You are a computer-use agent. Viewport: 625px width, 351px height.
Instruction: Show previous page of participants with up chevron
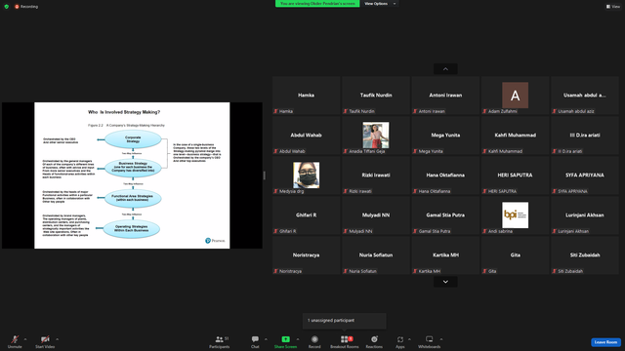point(445,69)
